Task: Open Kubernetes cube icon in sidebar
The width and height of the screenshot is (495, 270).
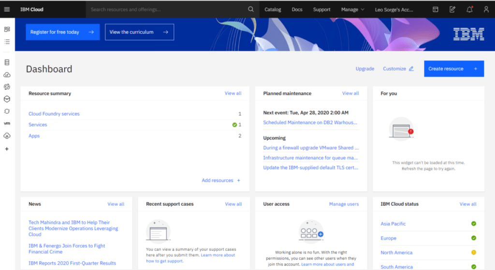Action: tap(7, 99)
